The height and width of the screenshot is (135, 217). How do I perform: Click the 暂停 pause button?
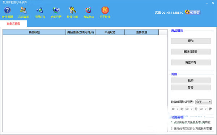point(191,87)
